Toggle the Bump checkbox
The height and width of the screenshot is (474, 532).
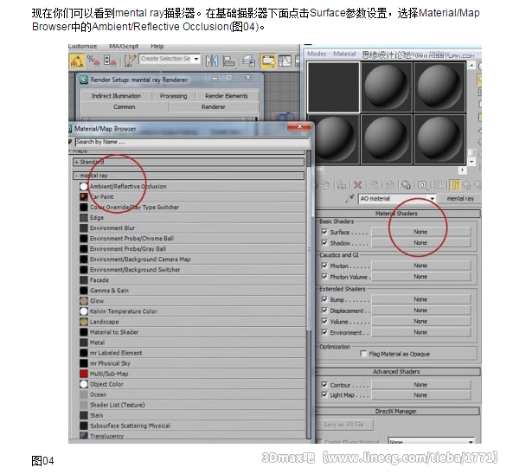pos(324,299)
